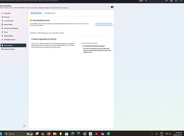
Task: Click the Monetization page title
Action: [6, 6]
